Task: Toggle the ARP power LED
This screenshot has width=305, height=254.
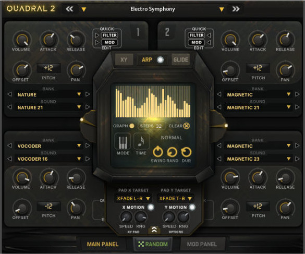Action: (x=160, y=60)
